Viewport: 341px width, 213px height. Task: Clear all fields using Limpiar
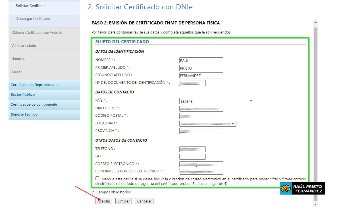123,201
